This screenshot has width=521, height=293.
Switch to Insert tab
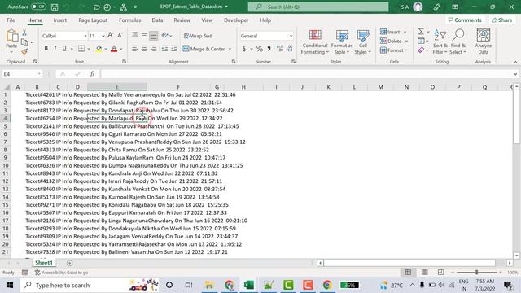pos(59,20)
